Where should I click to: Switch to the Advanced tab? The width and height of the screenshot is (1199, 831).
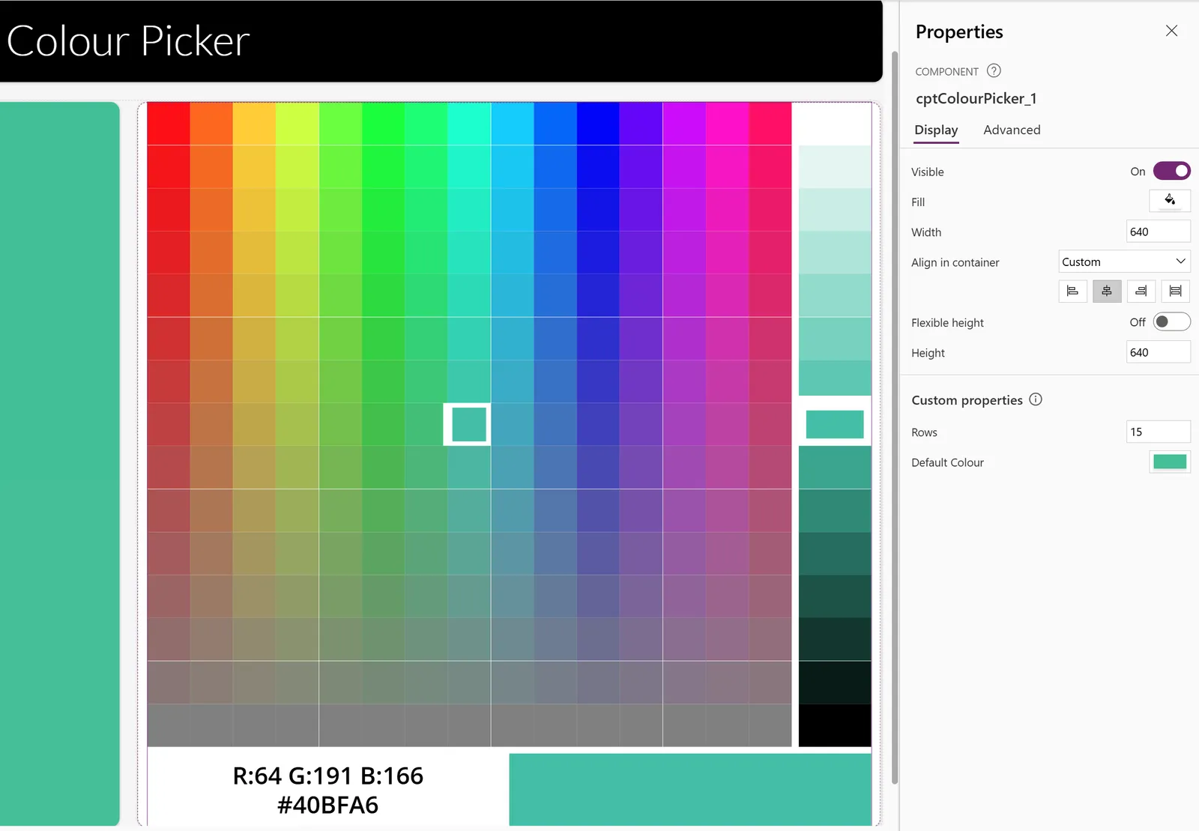1012,130
